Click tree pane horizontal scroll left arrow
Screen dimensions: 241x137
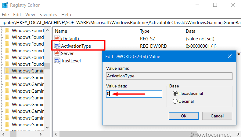pos(3,134)
